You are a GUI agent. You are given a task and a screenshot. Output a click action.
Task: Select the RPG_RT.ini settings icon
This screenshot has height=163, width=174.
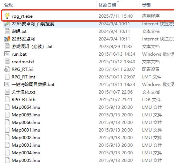[7, 69]
